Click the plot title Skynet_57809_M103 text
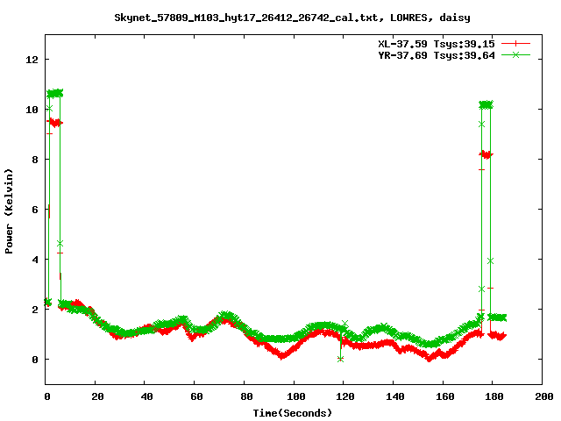Viewport: 561px width, 421px height. coord(292,18)
